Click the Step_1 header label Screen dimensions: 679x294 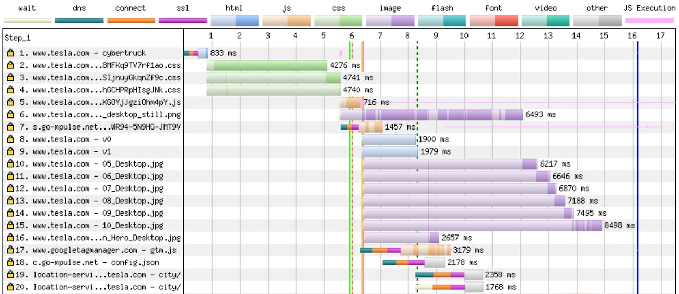(x=17, y=38)
